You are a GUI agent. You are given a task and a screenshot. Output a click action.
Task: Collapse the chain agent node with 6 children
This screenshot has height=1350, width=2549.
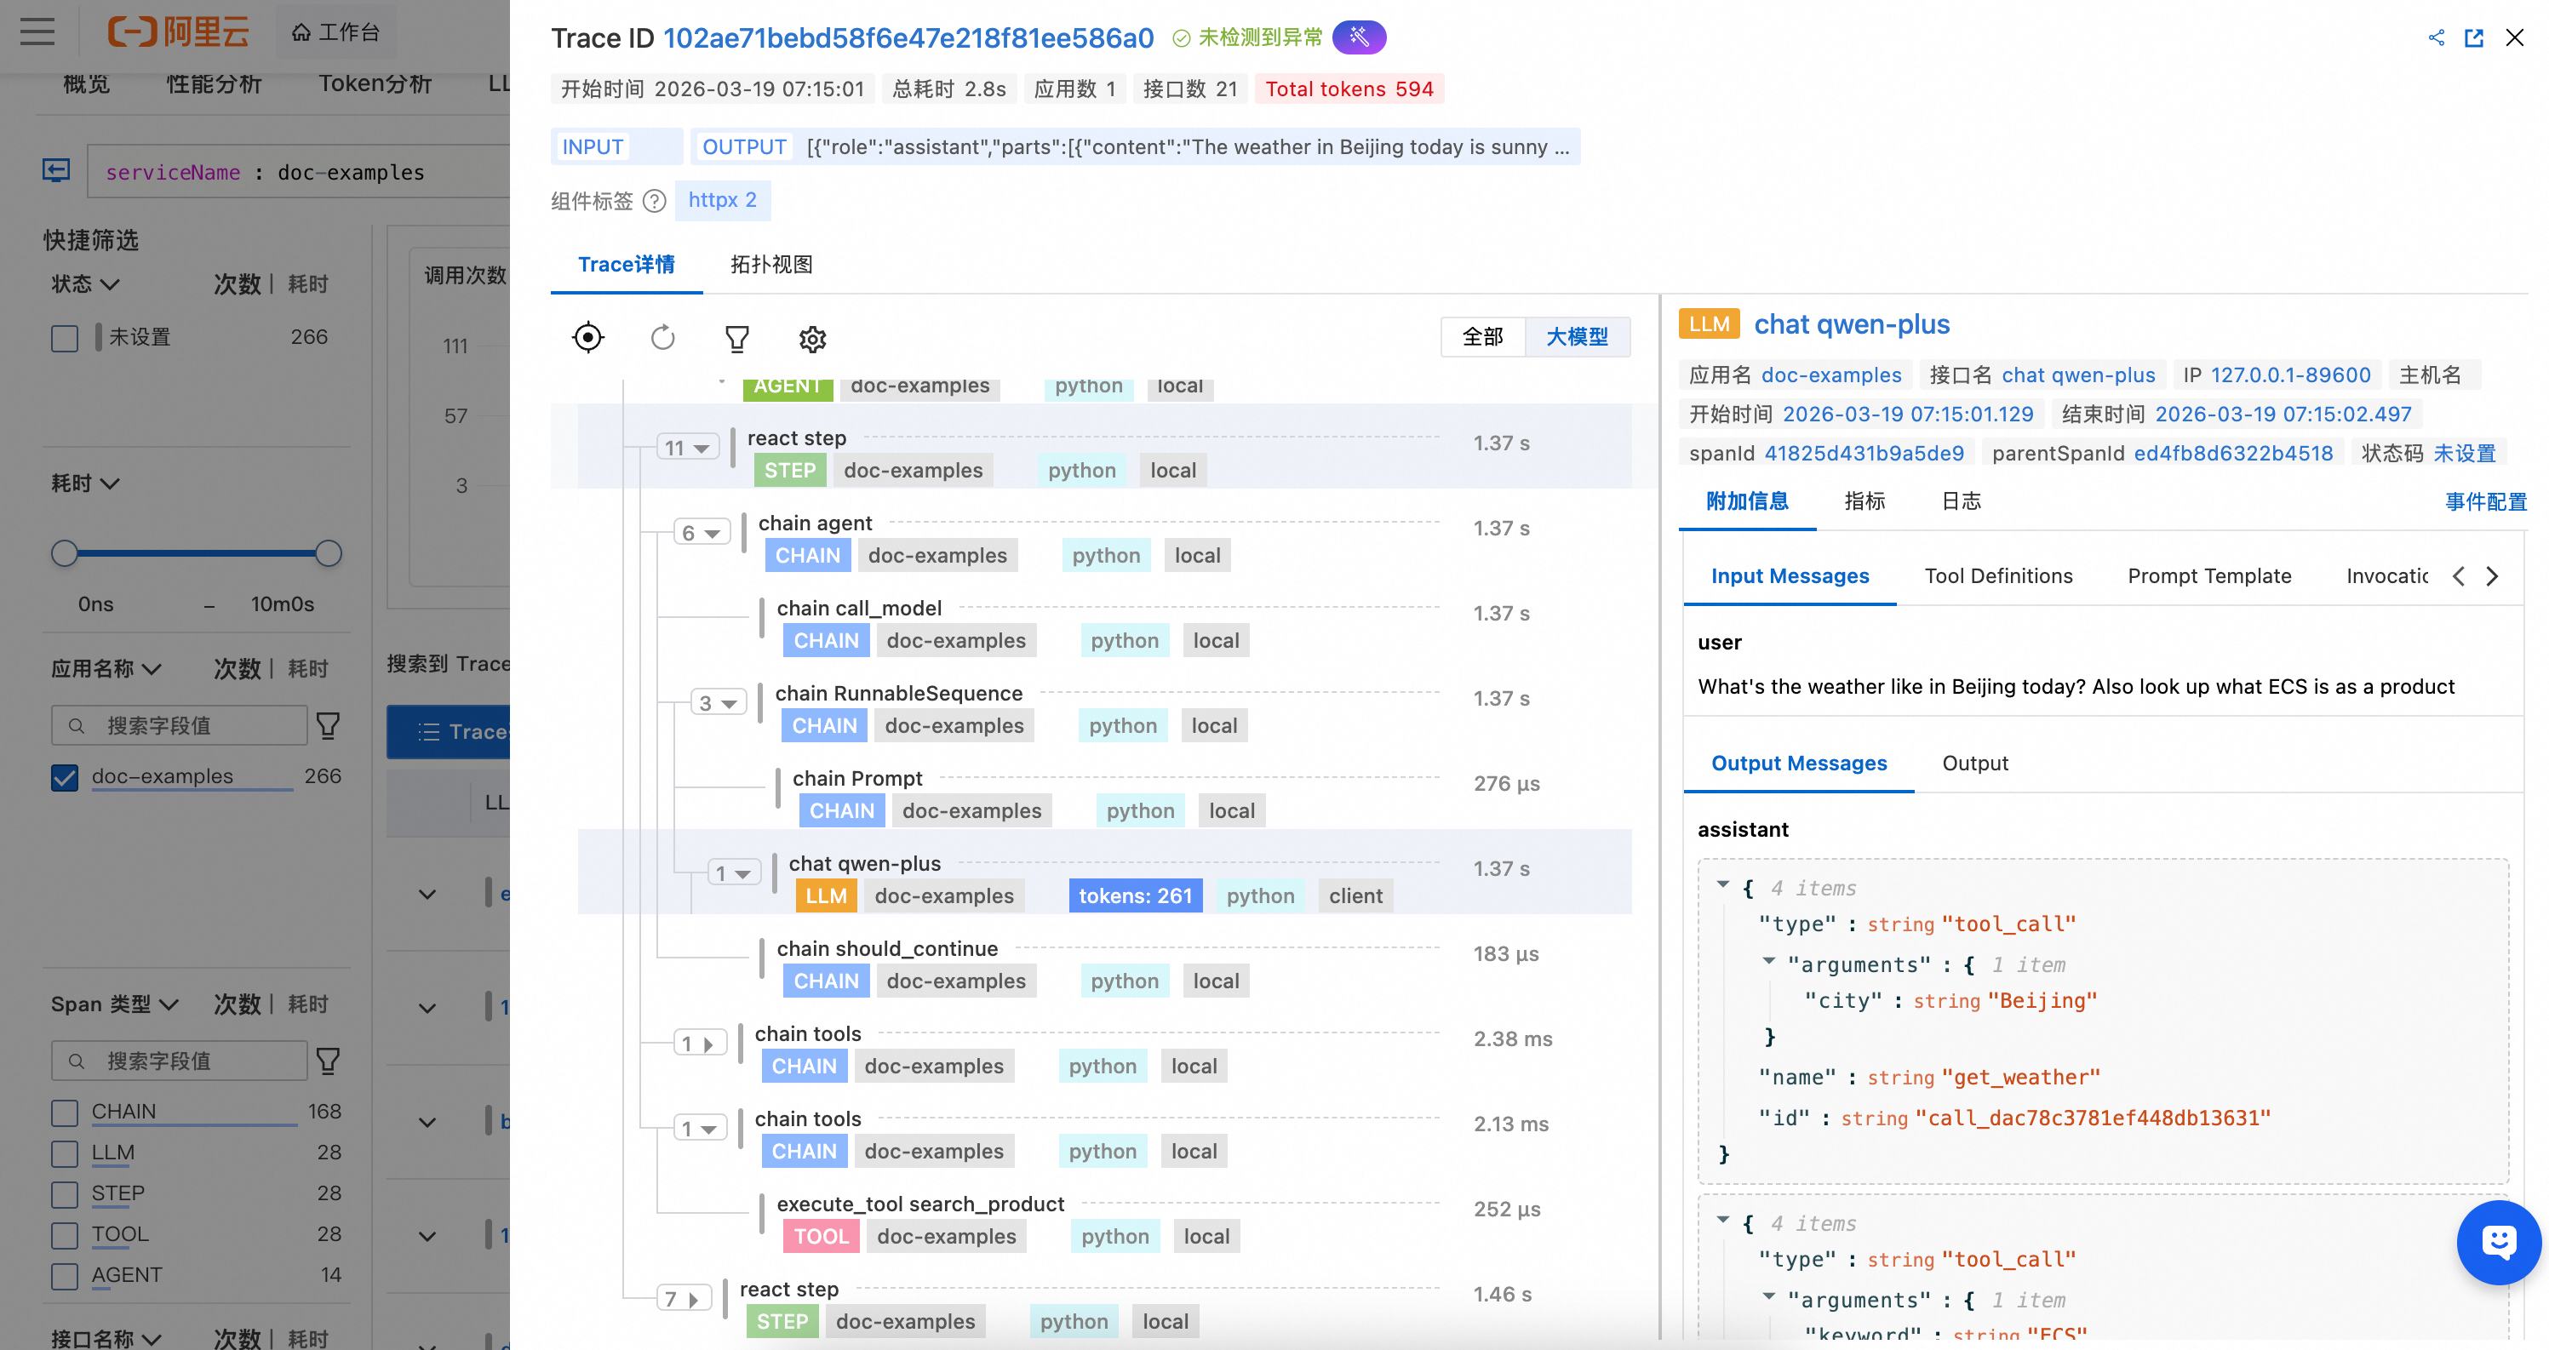point(701,533)
